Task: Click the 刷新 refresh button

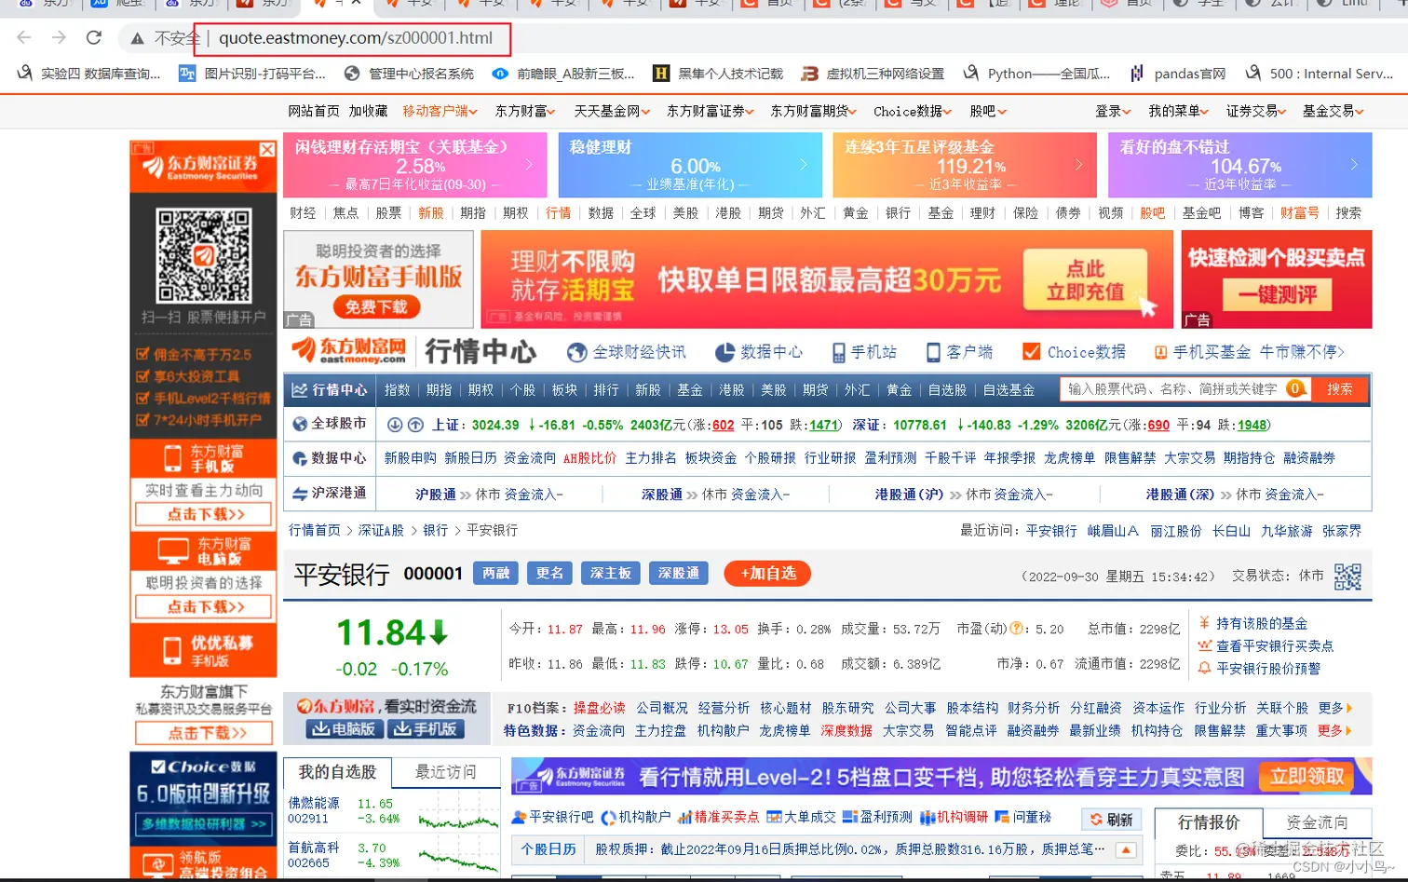Action: pos(1111,820)
